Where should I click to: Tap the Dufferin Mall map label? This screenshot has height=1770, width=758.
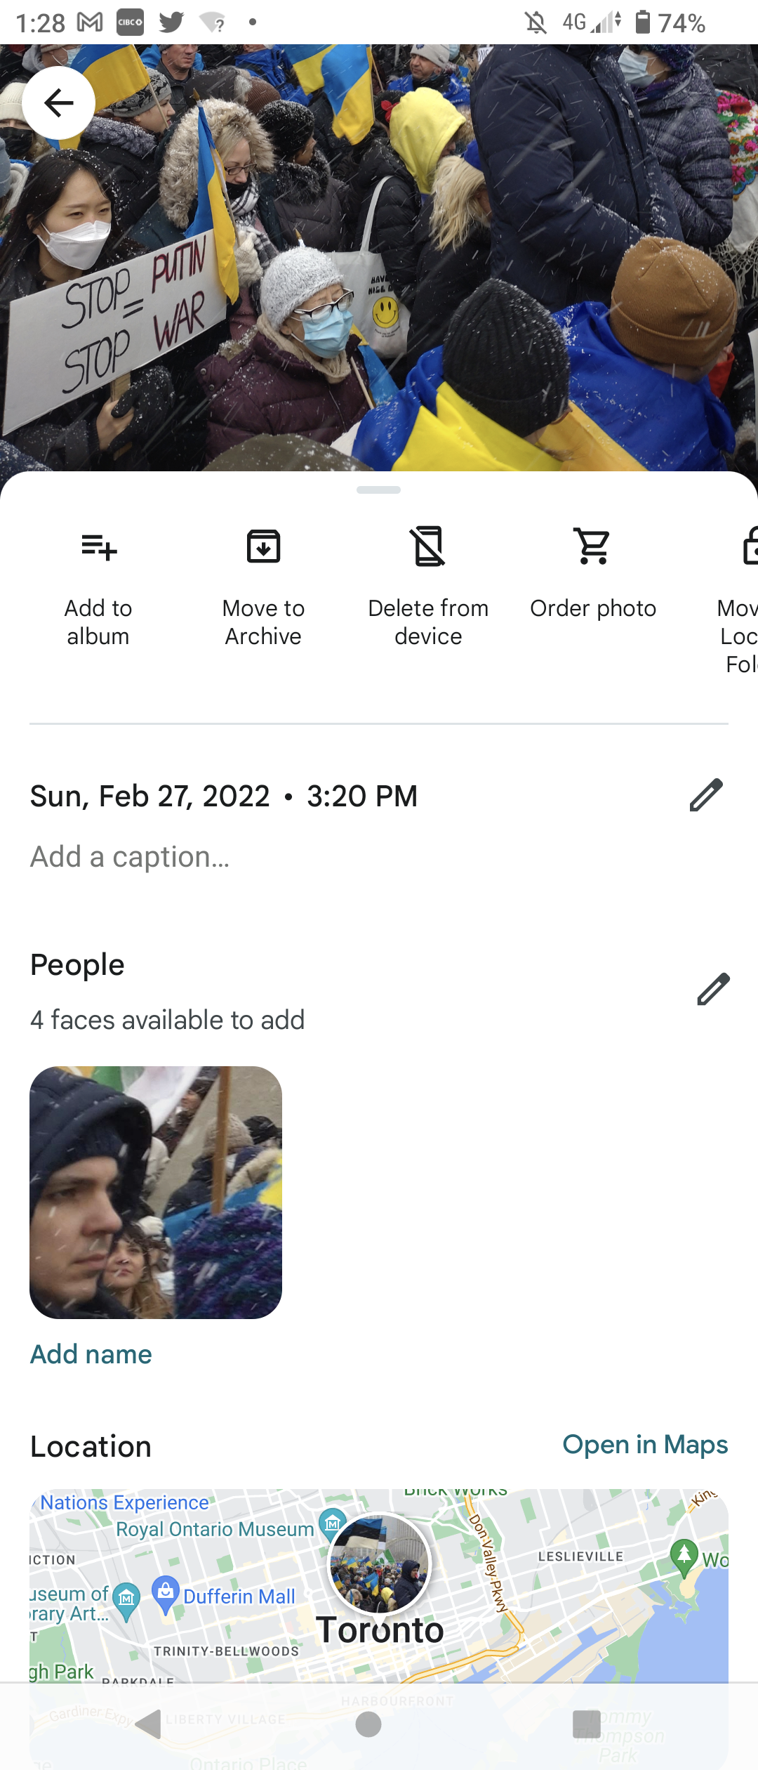point(239,1597)
